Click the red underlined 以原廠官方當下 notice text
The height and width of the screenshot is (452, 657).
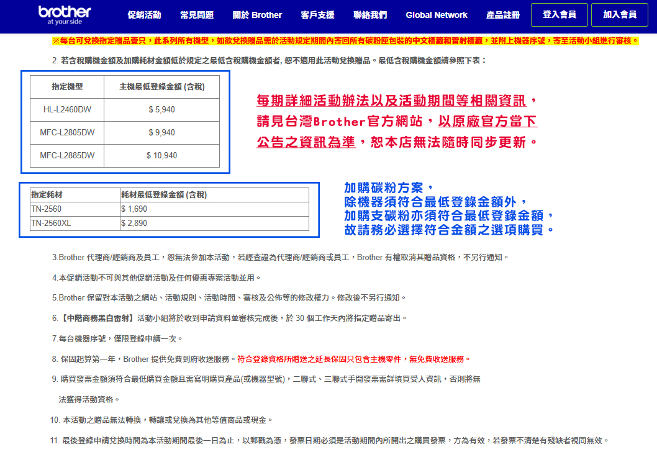point(487,121)
